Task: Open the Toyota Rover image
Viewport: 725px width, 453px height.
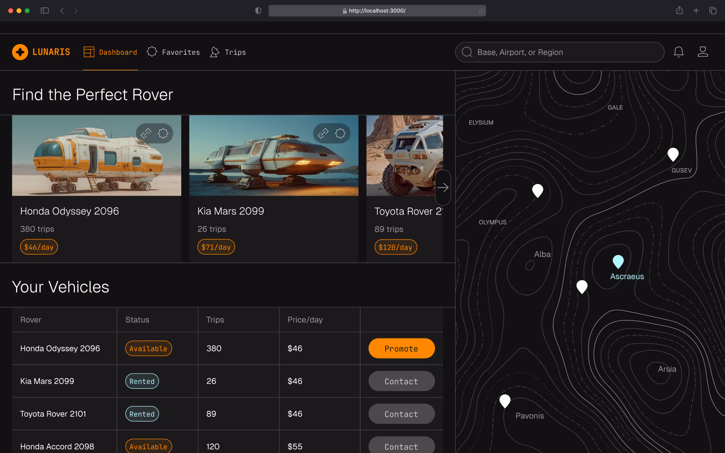Action: click(405, 156)
